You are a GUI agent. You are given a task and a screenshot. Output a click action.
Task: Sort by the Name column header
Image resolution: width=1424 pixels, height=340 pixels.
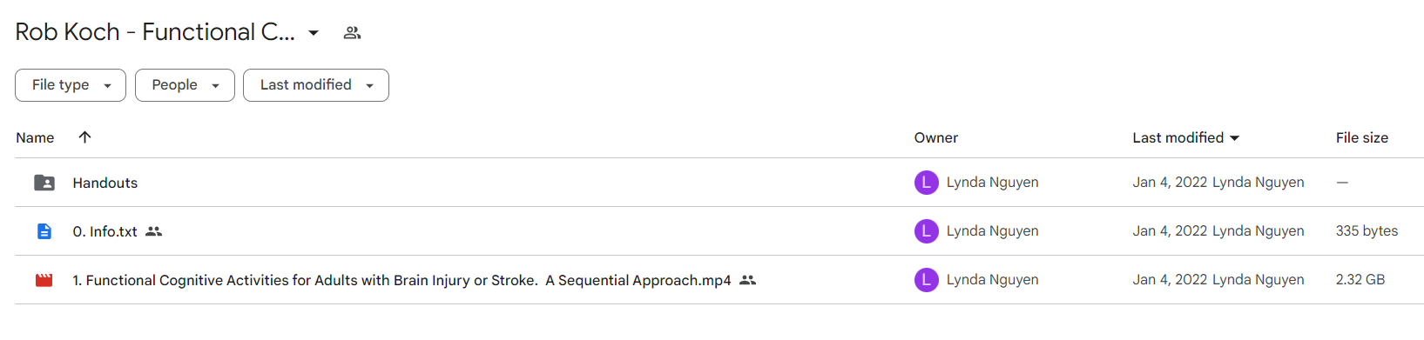[x=35, y=137]
